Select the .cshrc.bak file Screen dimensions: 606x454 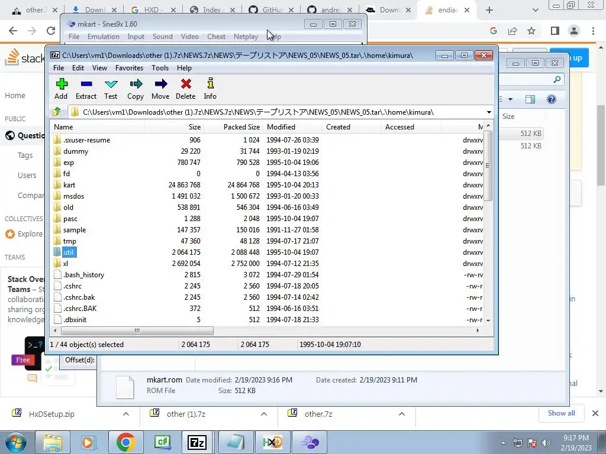pos(79,297)
